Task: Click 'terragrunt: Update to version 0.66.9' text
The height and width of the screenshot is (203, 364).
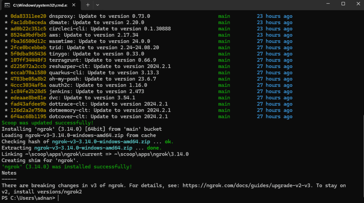Action: coord(102,60)
